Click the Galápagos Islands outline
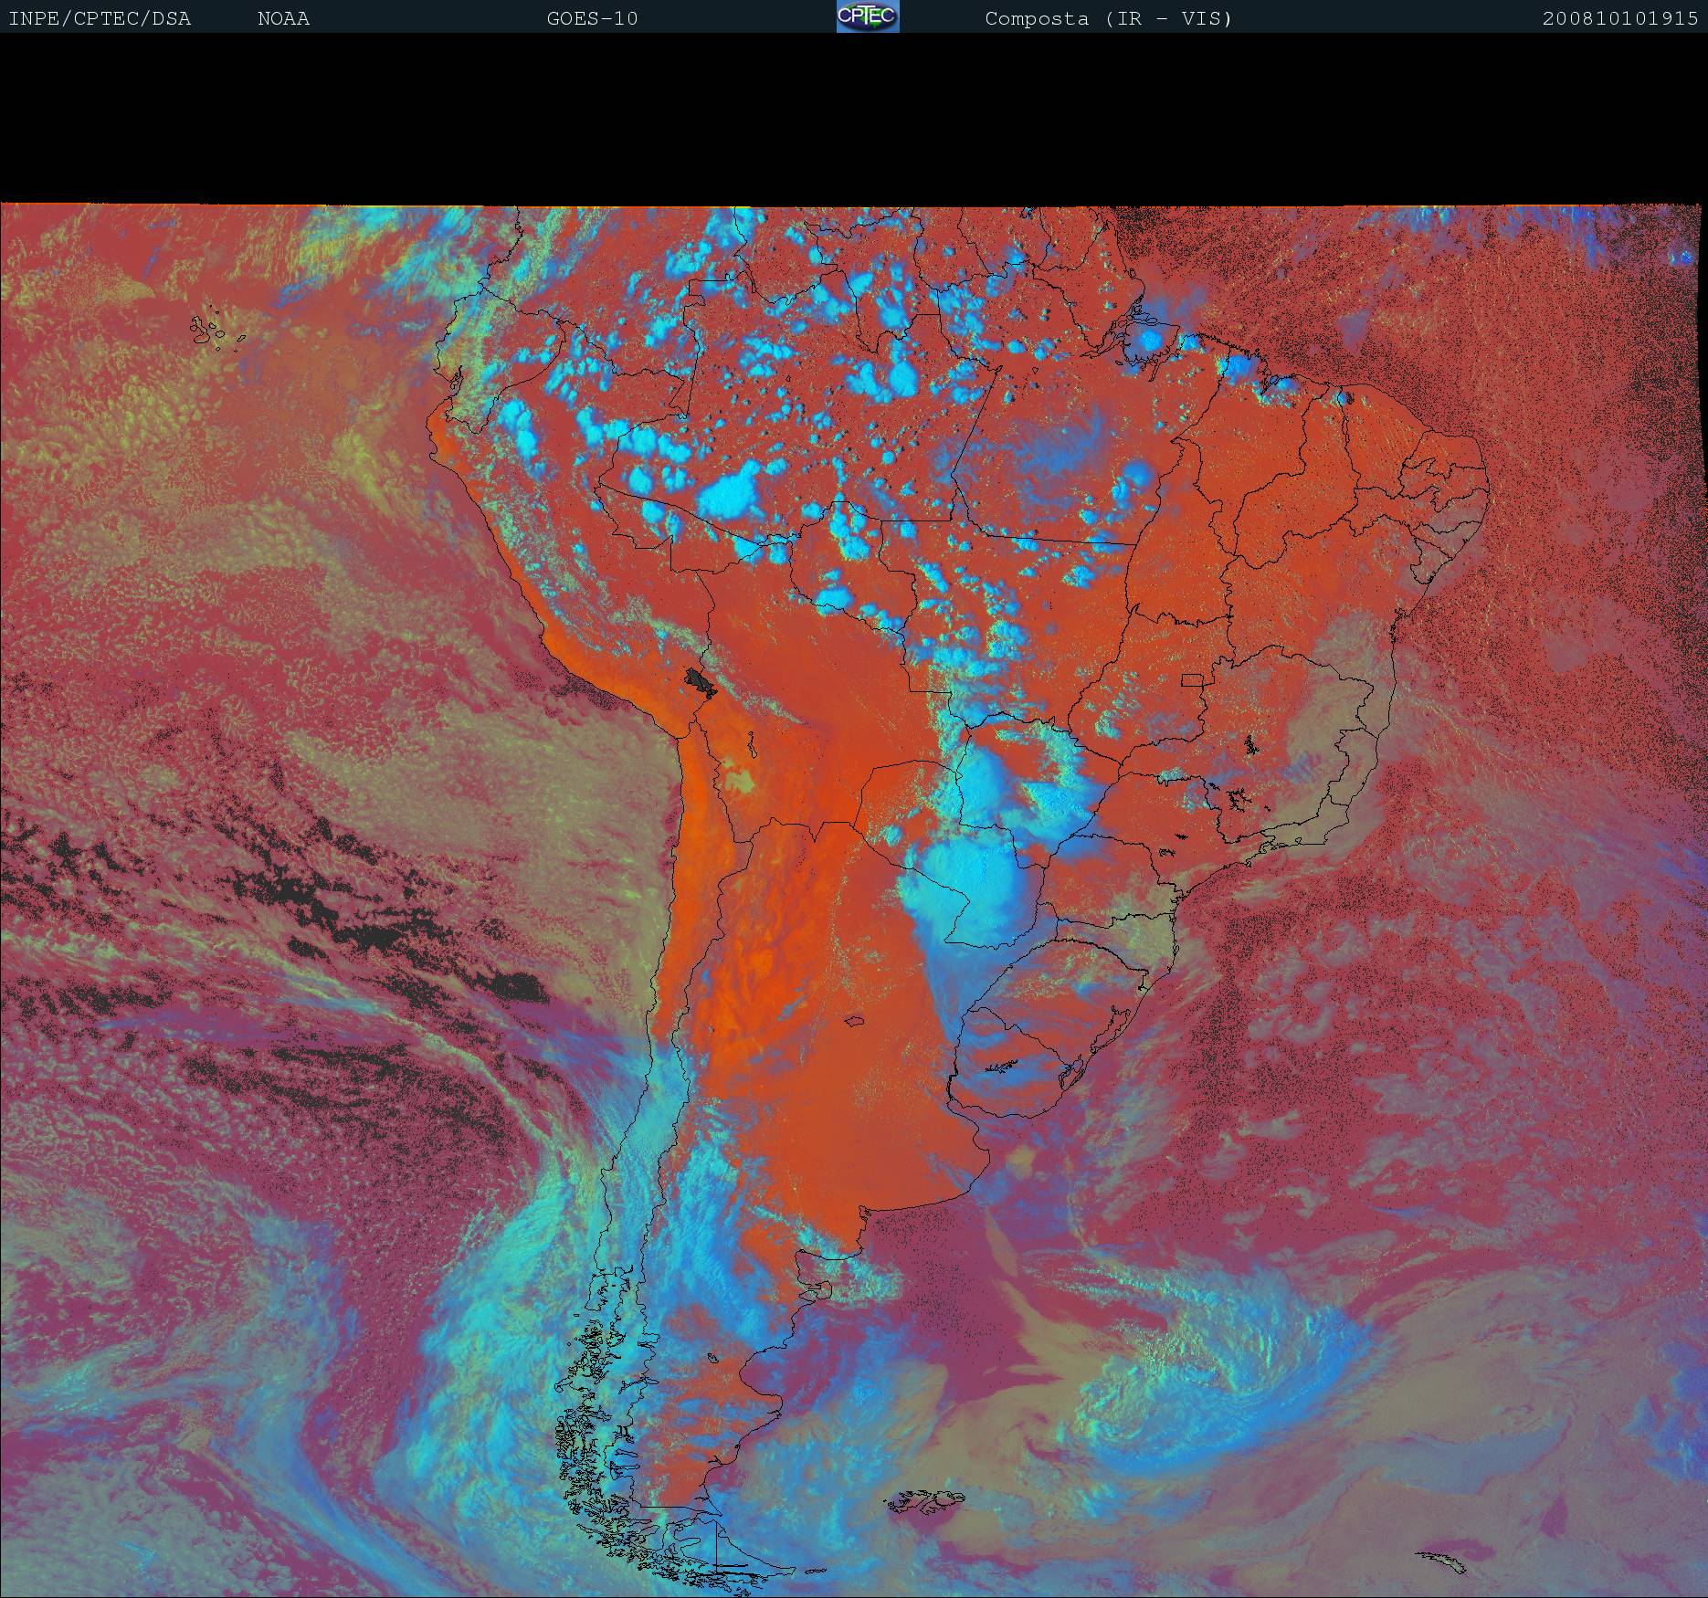 tap(208, 331)
